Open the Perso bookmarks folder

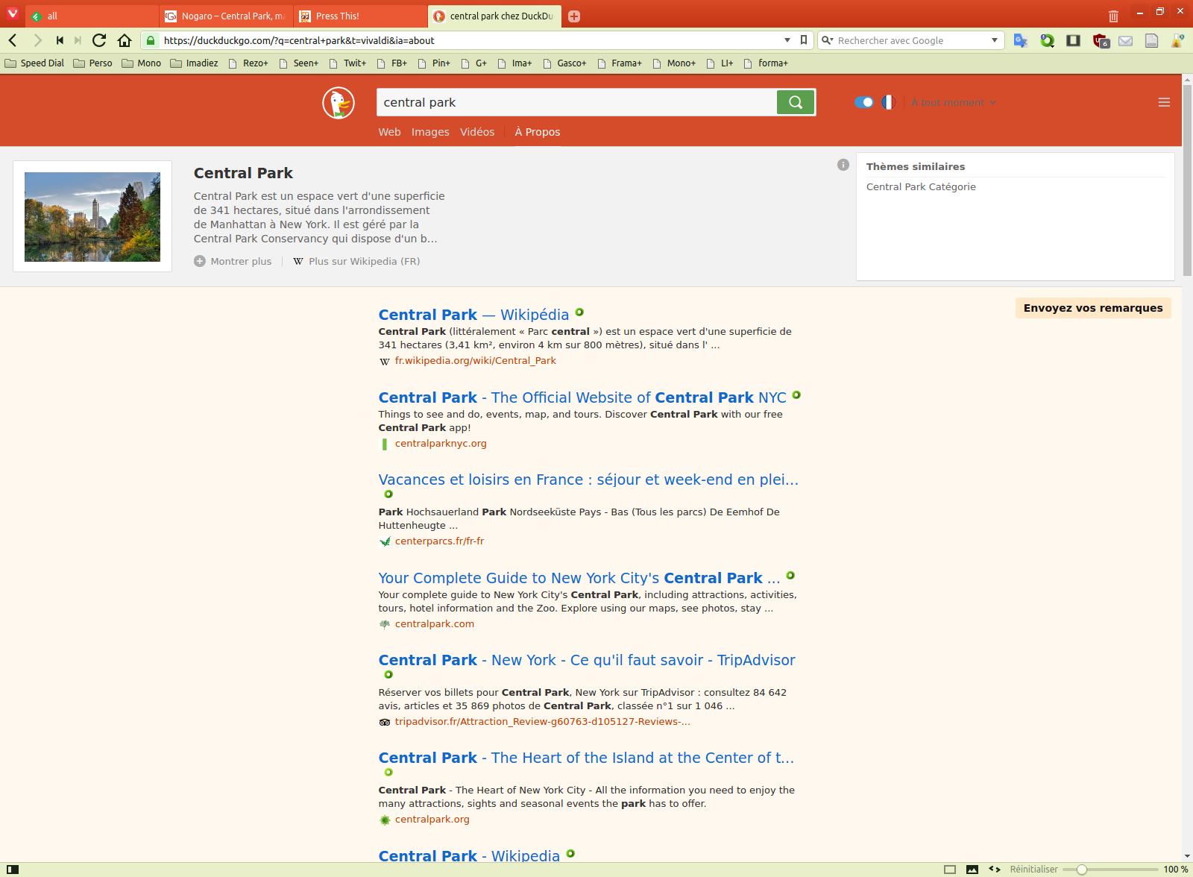click(x=92, y=63)
